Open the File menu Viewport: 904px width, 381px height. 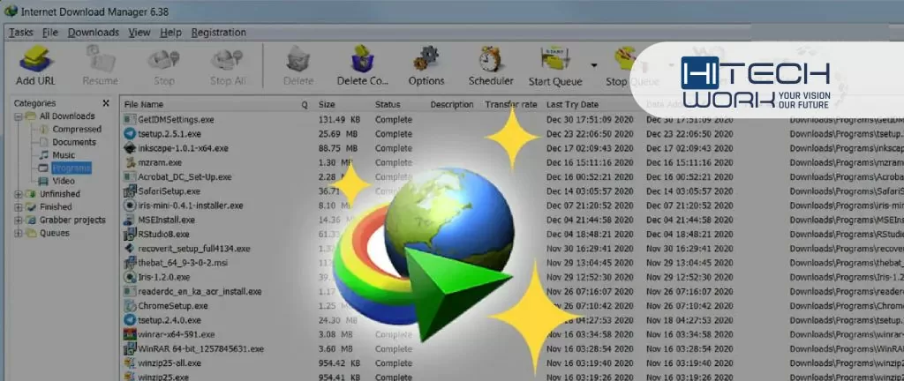(50, 33)
